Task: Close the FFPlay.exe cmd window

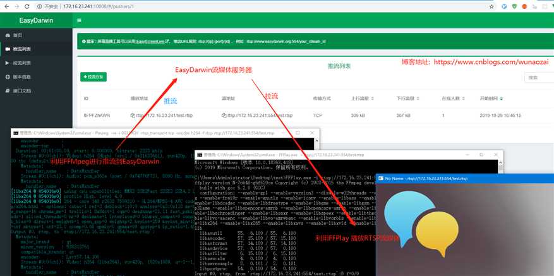Action: tap(496, 155)
